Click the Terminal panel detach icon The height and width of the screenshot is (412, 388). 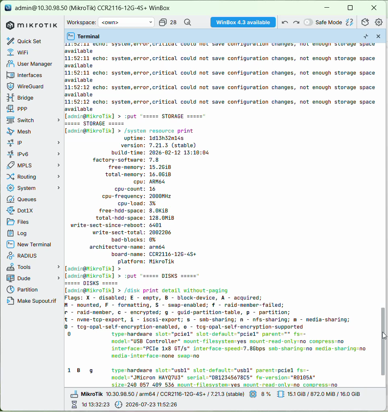[x=366, y=36]
